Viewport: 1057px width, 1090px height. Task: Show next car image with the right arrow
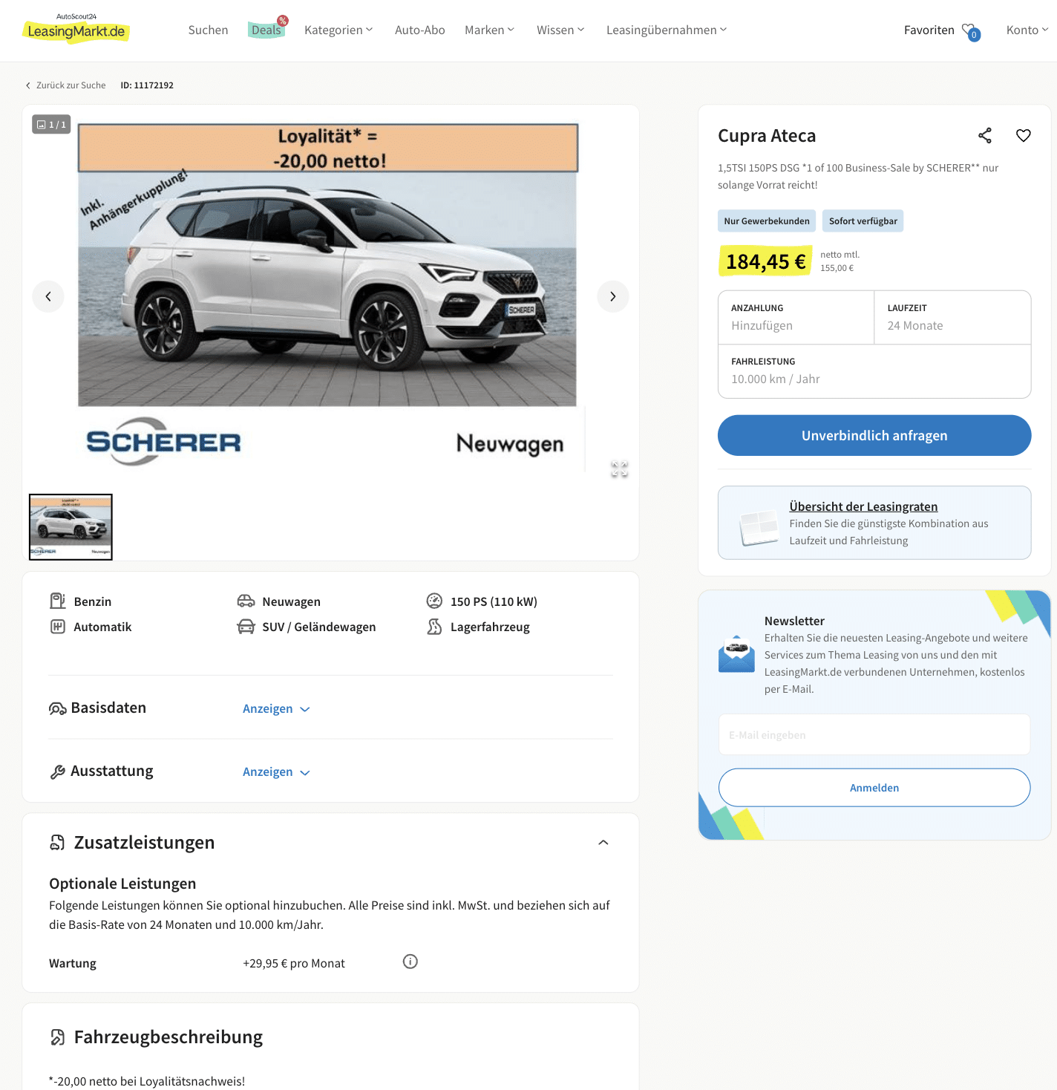tap(613, 296)
